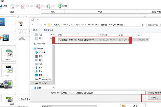Go up one folder level arrow
Viewport: 161px width, 107px height.
pyautogui.click(x=45, y=25)
